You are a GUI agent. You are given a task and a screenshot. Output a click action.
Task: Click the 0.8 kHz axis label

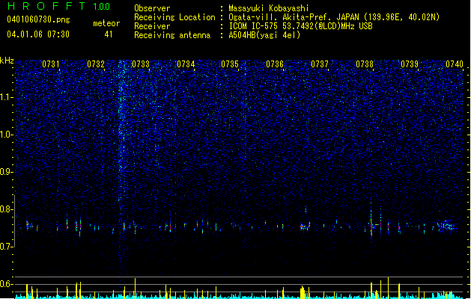click(x=6, y=209)
